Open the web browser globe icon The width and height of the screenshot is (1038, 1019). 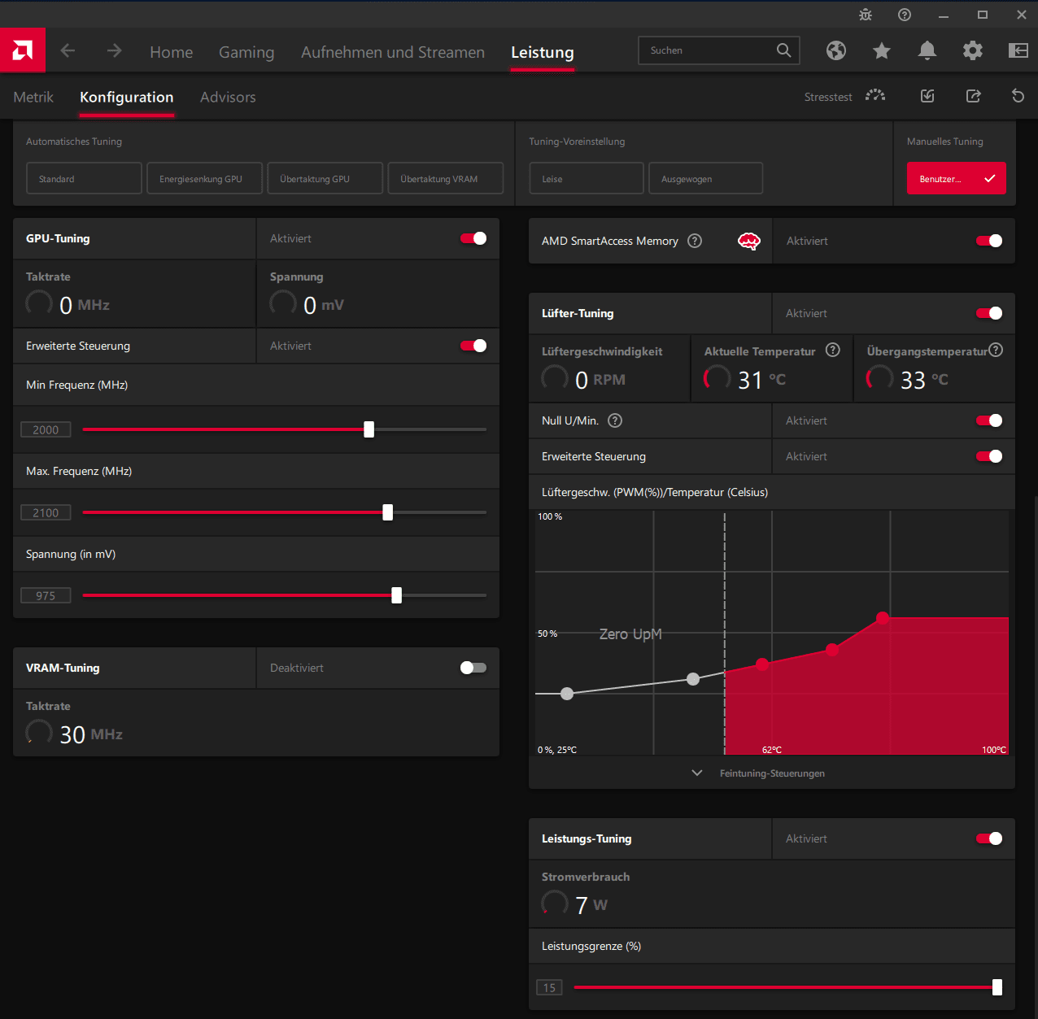pos(836,50)
